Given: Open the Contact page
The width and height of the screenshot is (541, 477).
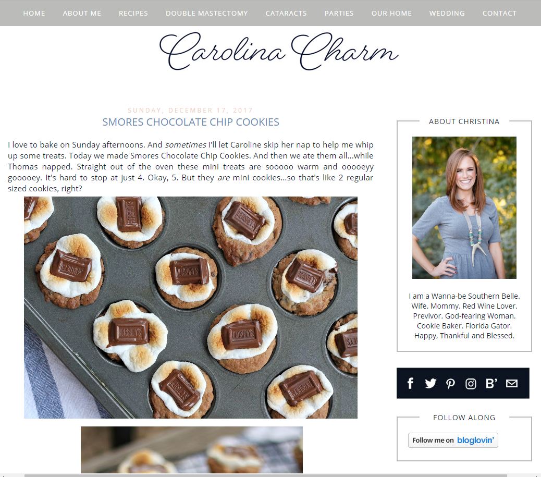Looking at the screenshot, I should (500, 13).
